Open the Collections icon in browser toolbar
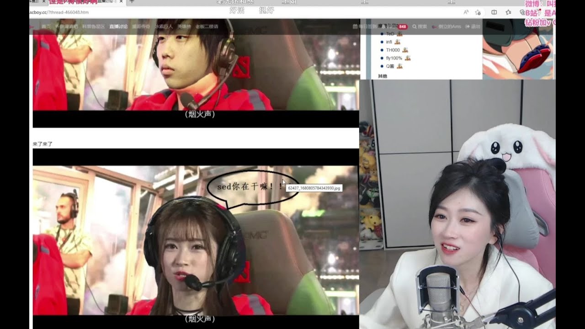This screenshot has width=585, height=329. 522,12
